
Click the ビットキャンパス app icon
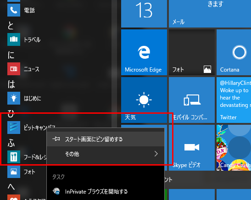click(14, 128)
